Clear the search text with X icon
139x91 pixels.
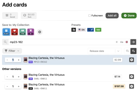pos(117,42)
